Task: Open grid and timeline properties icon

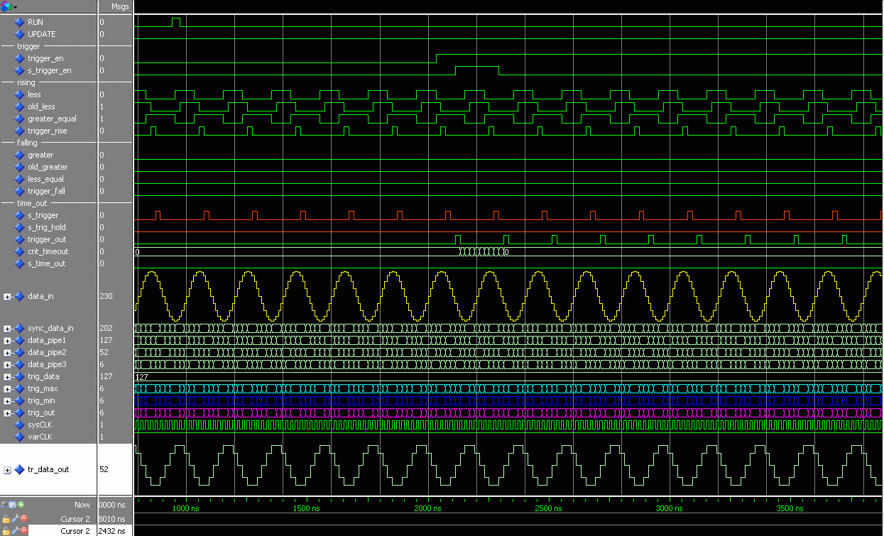Action: [13, 505]
